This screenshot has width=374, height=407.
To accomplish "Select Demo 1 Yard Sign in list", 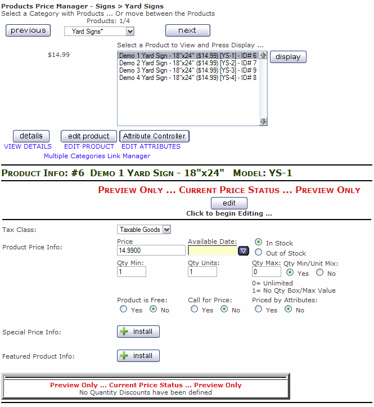I will 188,56.
